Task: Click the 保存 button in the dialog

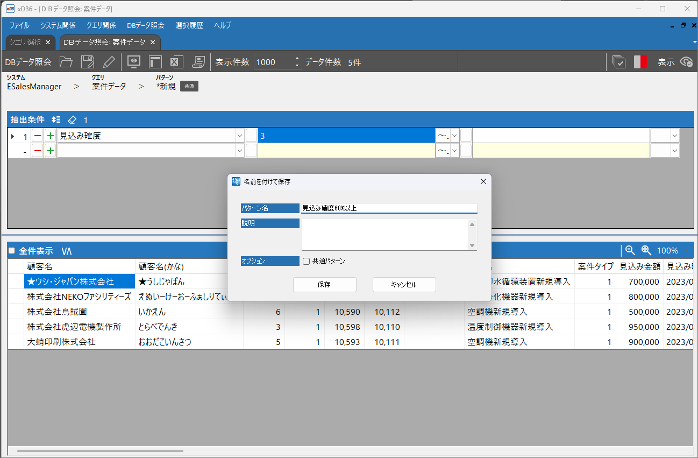Action: tap(324, 285)
